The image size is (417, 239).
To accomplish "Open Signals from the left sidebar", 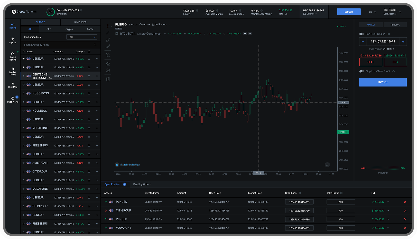I will 13,41.
